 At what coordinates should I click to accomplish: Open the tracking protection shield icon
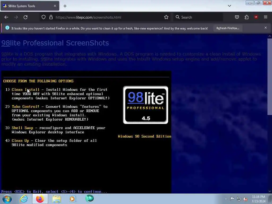pyautogui.click(x=44, y=17)
